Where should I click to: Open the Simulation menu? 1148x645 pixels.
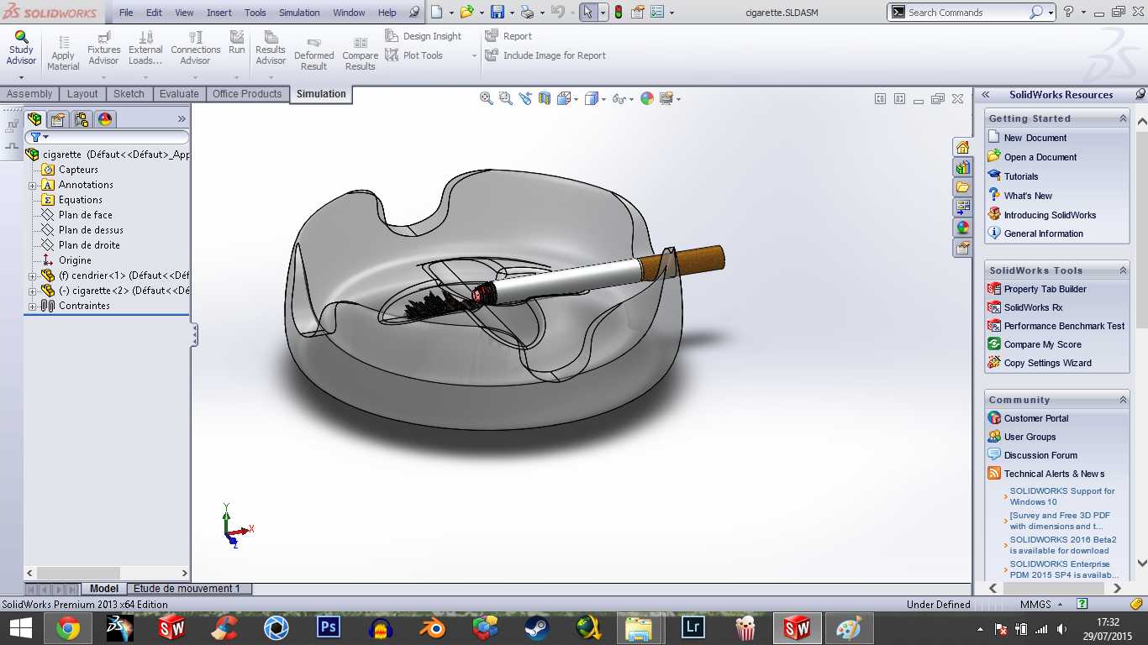(x=299, y=13)
